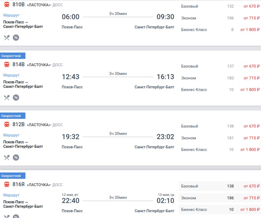Image resolution: width=261 pixels, height=218 pixels.
Task: Click the discount percent badge on 810В
Action: [x=16, y=38]
